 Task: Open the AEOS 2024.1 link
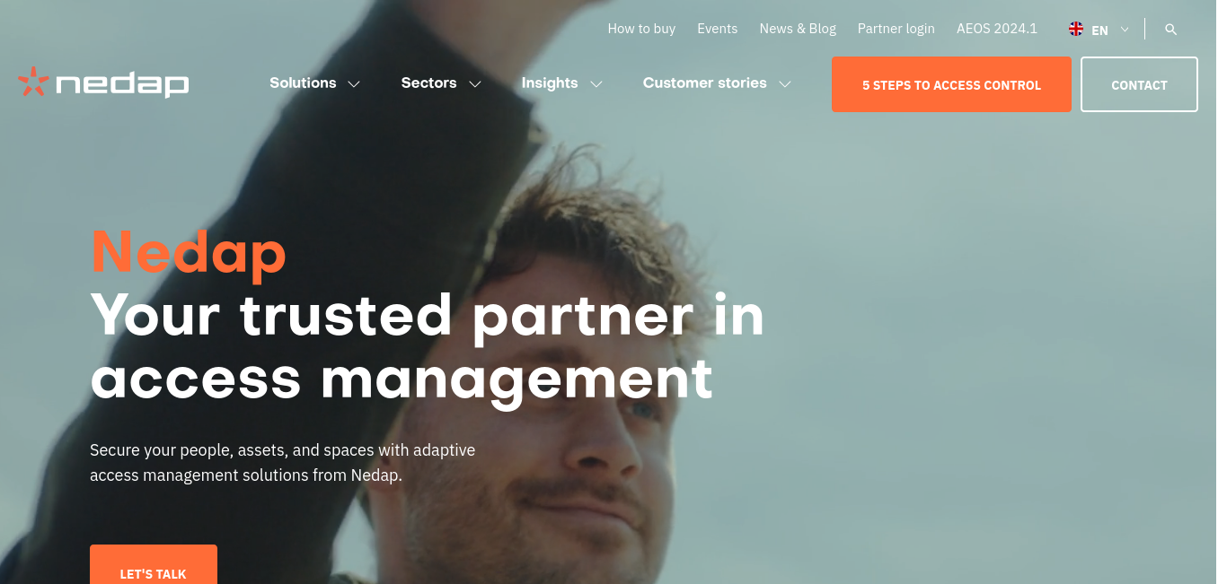point(997,29)
